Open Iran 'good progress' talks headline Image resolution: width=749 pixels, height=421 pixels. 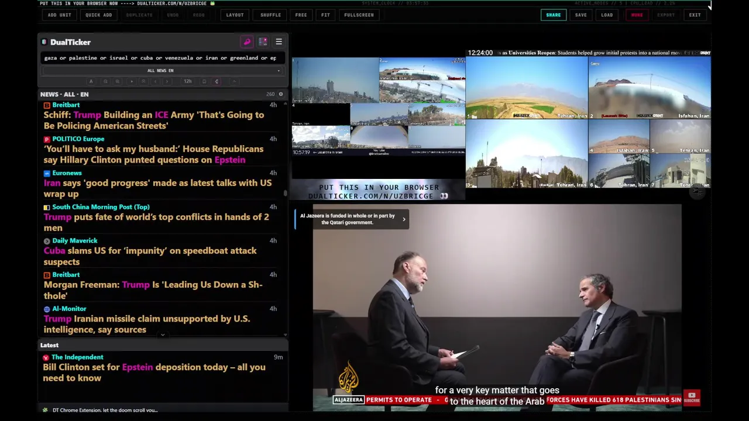pyautogui.click(x=157, y=188)
